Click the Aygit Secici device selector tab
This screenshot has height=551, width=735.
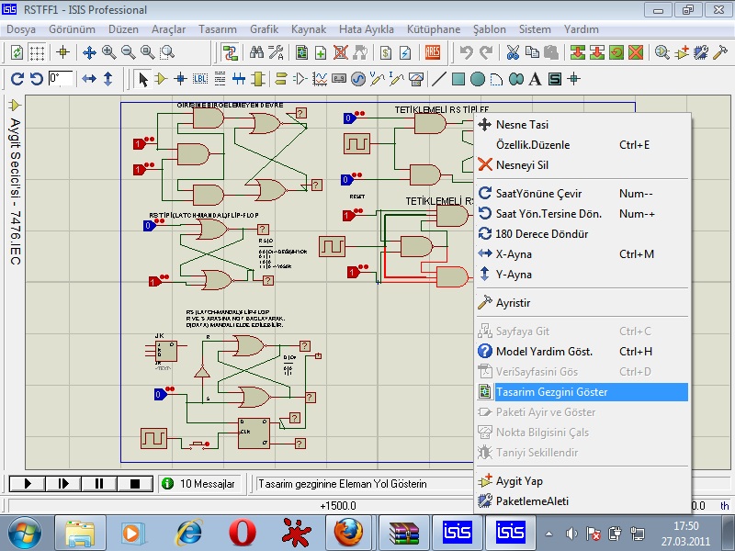(x=15, y=183)
